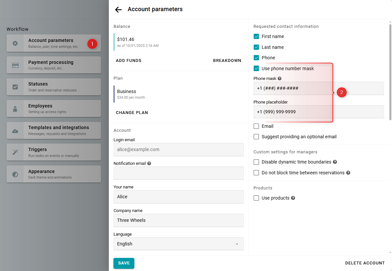Image resolution: width=392 pixels, height=271 pixels.
Task: Enable the Email checkbox
Action: 256,126
